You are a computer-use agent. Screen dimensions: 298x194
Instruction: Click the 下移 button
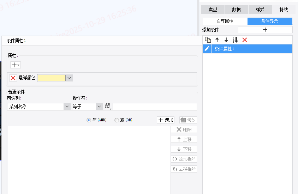184,149
